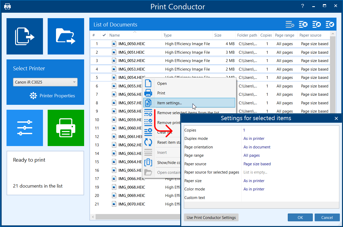Open the settings sliders tile
This screenshot has width=343, height=227.
[x=25, y=128]
